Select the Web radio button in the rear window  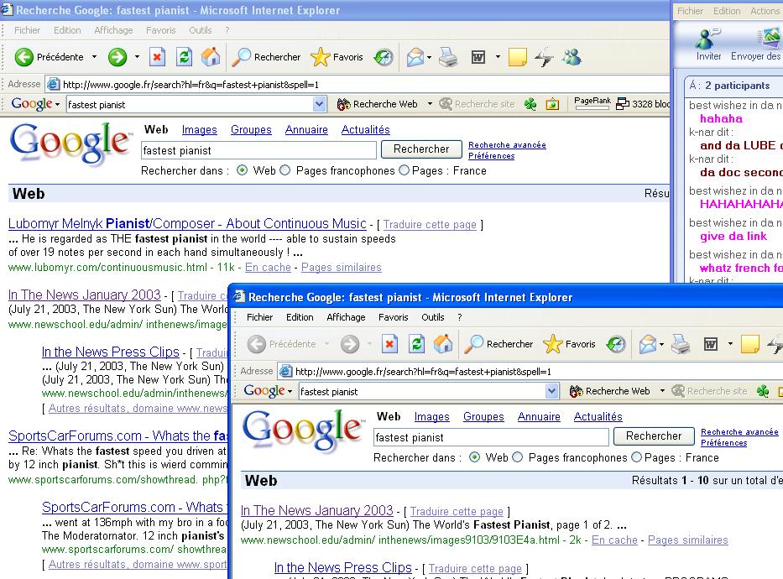(x=243, y=170)
